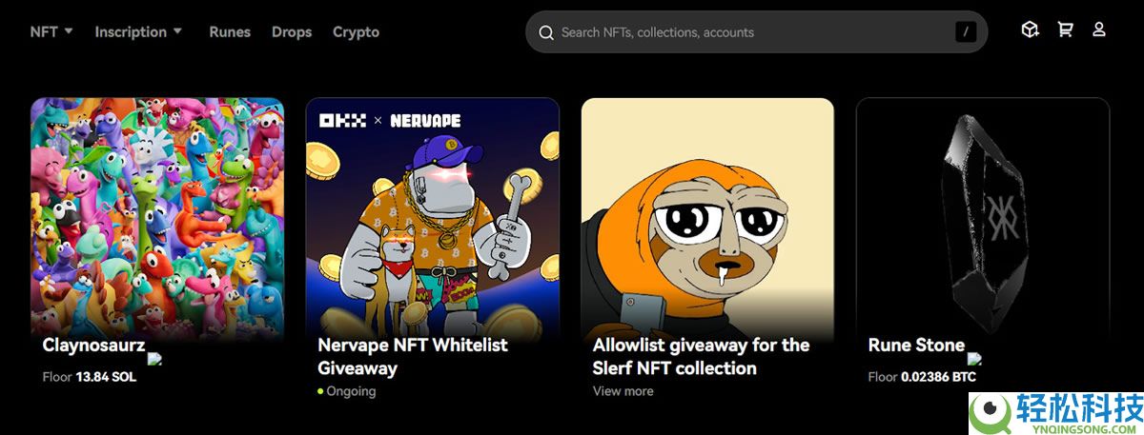Open the Drops tab
Screen dimensions: 1144x435
[292, 31]
